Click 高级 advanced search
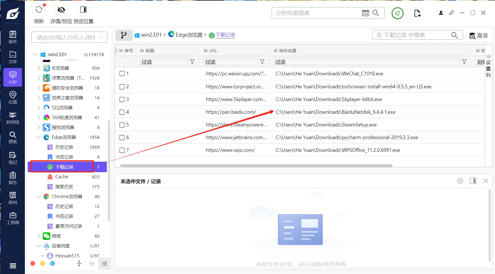Viewport: 495px width, 274px height. pos(479,36)
